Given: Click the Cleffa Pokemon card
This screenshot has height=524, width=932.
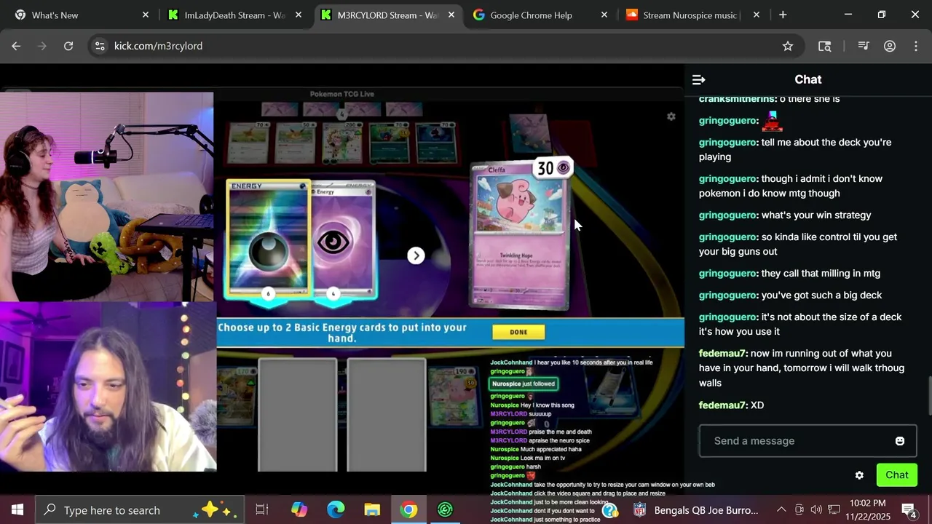Looking at the screenshot, I should [x=520, y=237].
